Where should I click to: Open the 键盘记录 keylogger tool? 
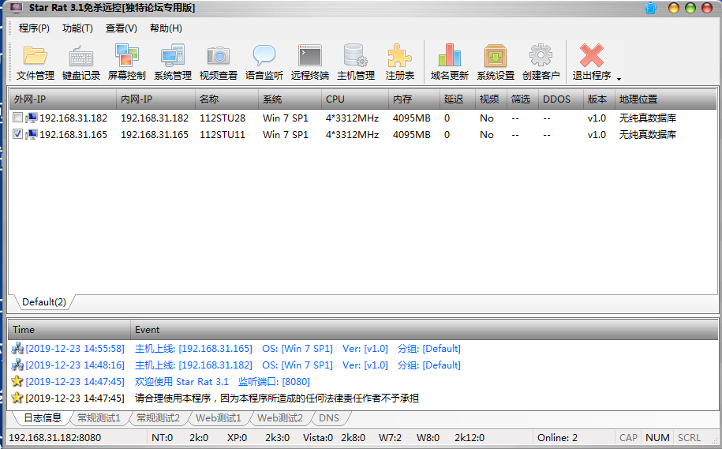point(81,62)
